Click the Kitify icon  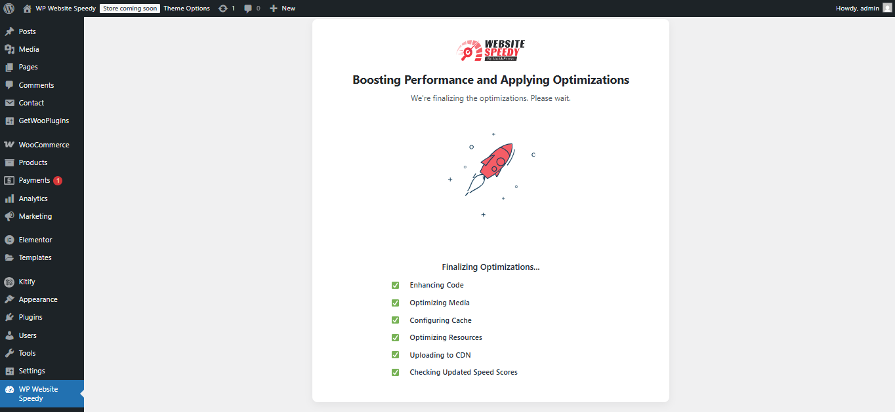9,282
